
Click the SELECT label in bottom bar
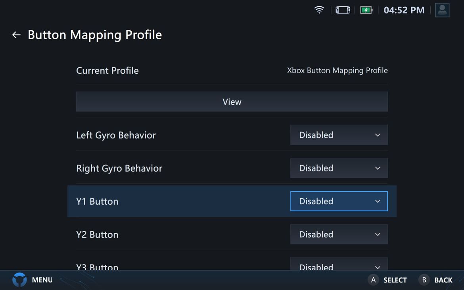tap(395, 280)
